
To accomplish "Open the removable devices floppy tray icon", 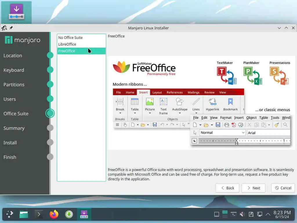I will 251,214.
